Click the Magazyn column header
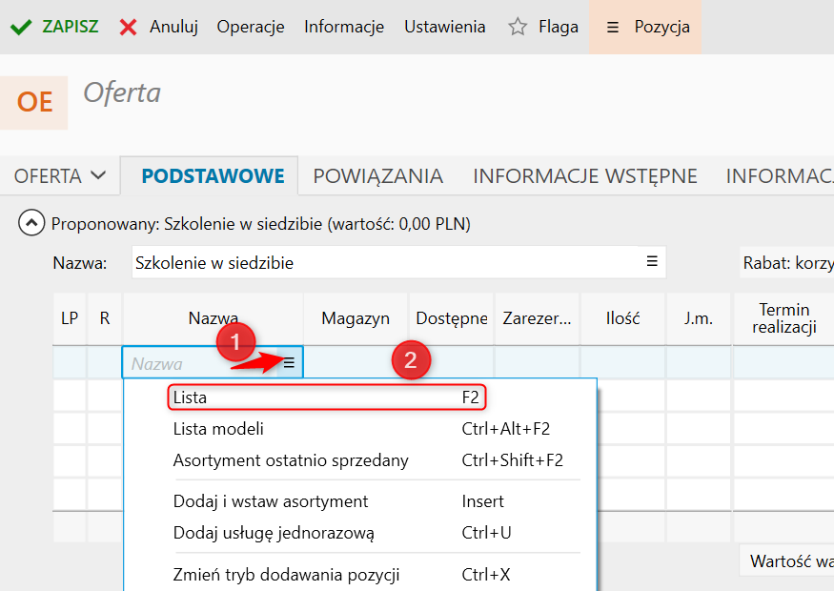 tap(356, 318)
